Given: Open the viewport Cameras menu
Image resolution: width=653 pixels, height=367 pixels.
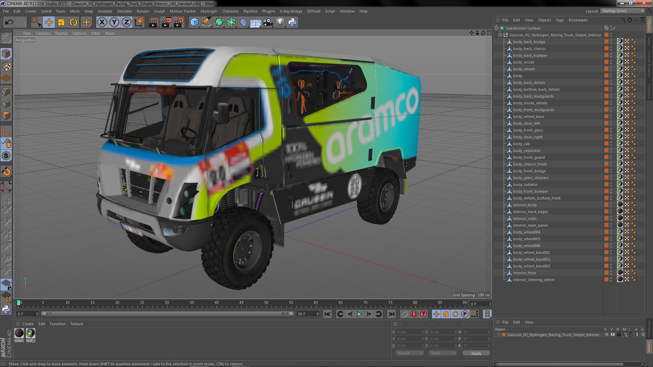Looking at the screenshot, I should click(x=43, y=33).
